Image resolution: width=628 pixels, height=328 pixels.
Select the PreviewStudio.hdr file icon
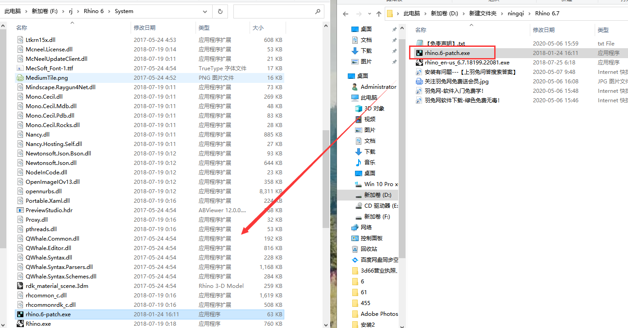20,210
